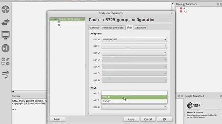Collapse the Router c3725 group tree
222x124 pixels.
pos(52,19)
